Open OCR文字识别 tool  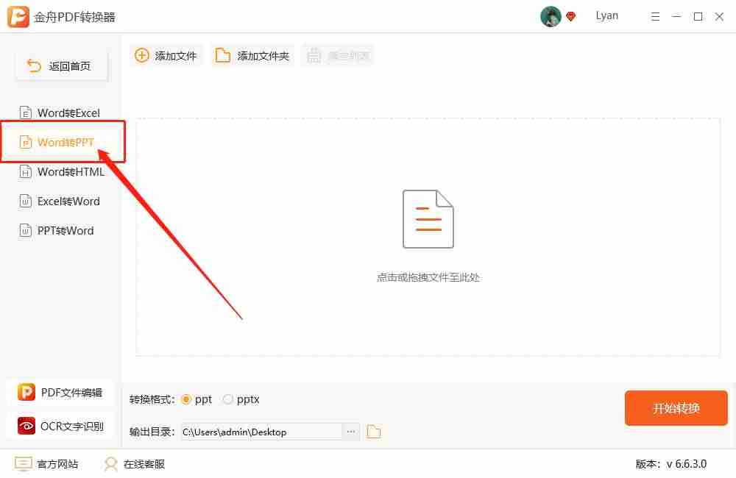coord(60,426)
